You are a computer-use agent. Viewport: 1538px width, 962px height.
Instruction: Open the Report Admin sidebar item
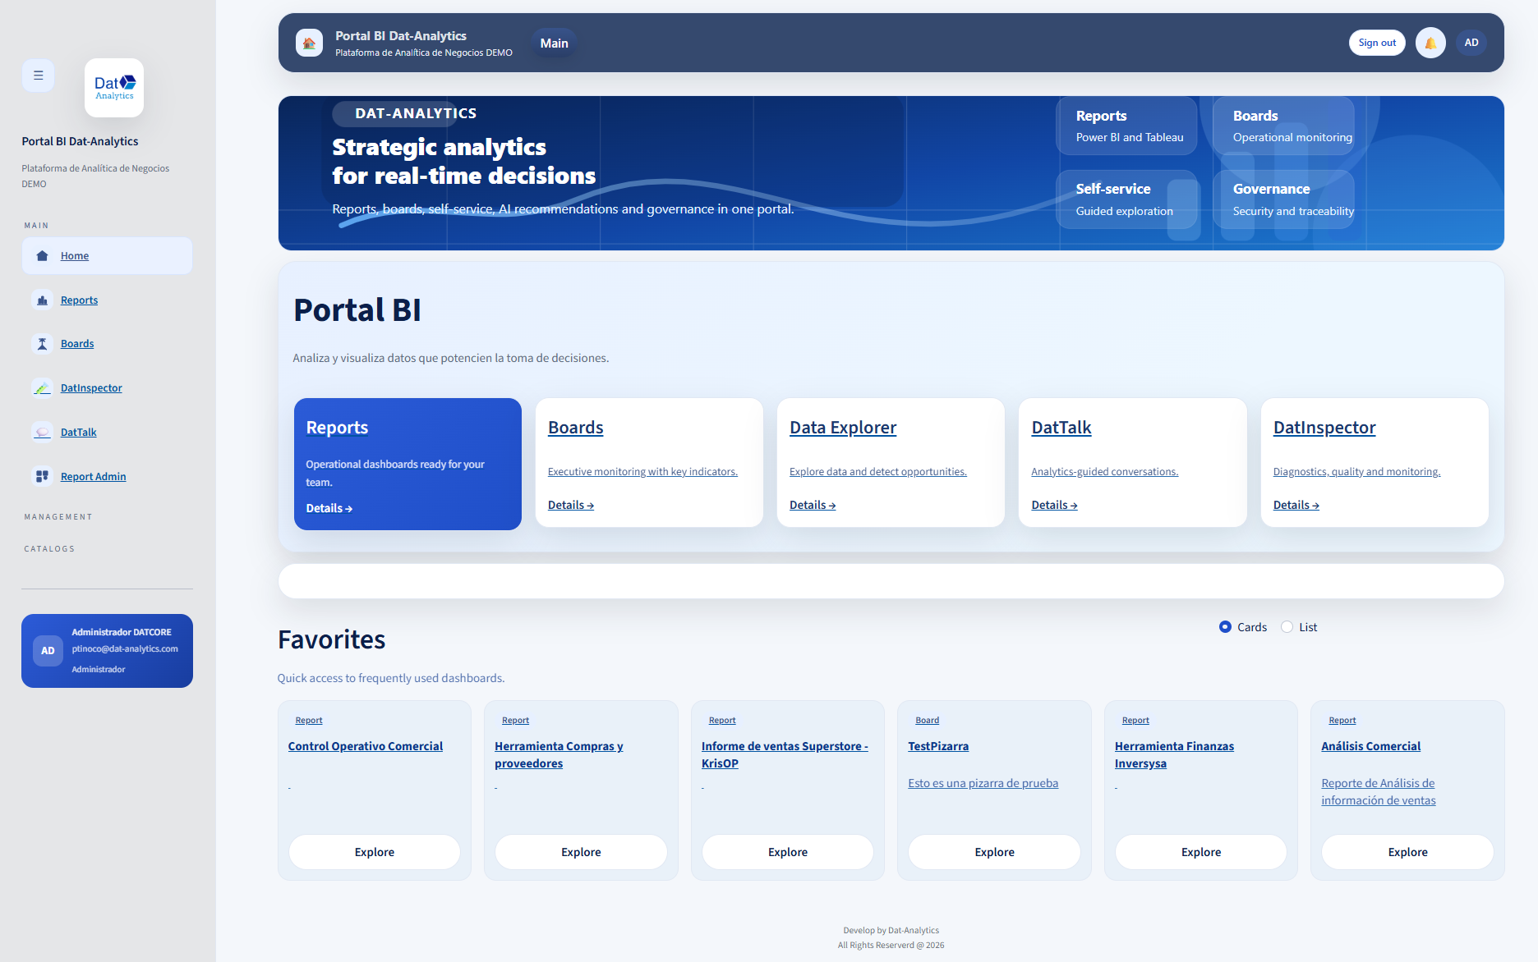(x=107, y=476)
